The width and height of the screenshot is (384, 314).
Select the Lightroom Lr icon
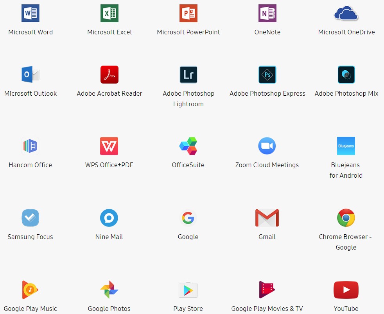click(188, 74)
